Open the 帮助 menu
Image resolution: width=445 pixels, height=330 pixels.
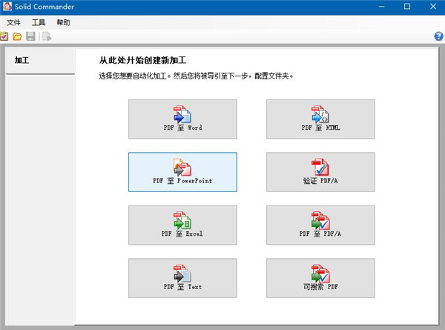[63, 22]
